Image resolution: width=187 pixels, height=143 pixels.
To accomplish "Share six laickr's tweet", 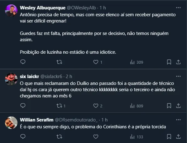I will tap(178, 106).
